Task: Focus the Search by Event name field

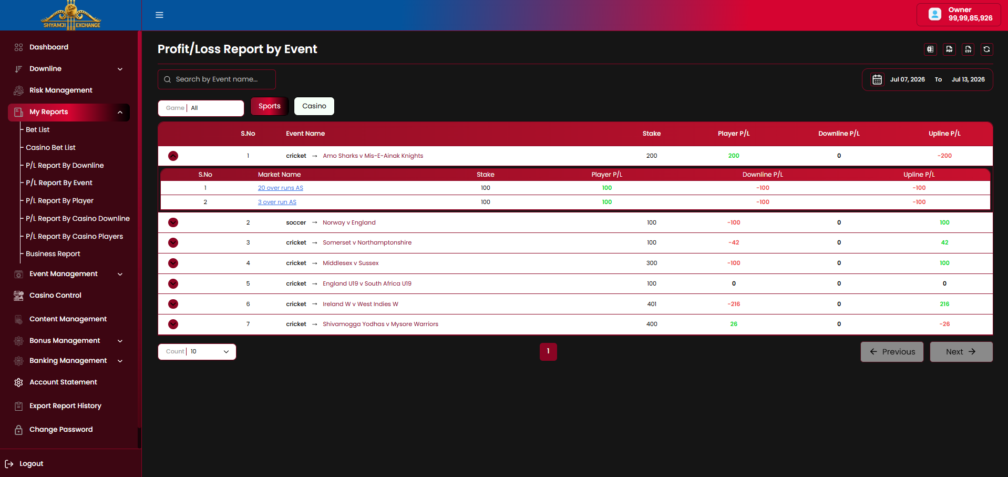Action: click(x=217, y=79)
